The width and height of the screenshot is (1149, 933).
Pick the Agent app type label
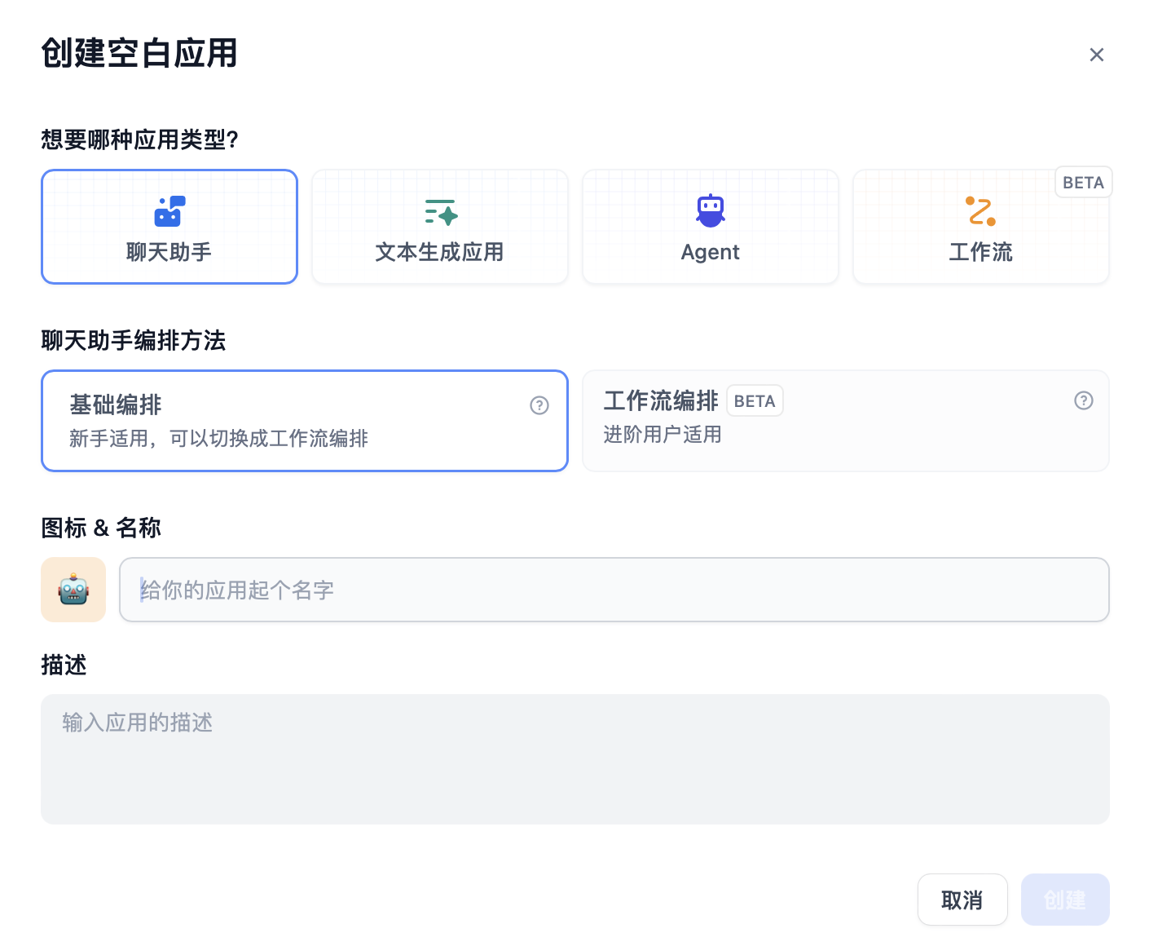pyautogui.click(x=710, y=252)
